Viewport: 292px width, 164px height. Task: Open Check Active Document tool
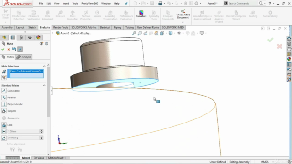pos(183,14)
